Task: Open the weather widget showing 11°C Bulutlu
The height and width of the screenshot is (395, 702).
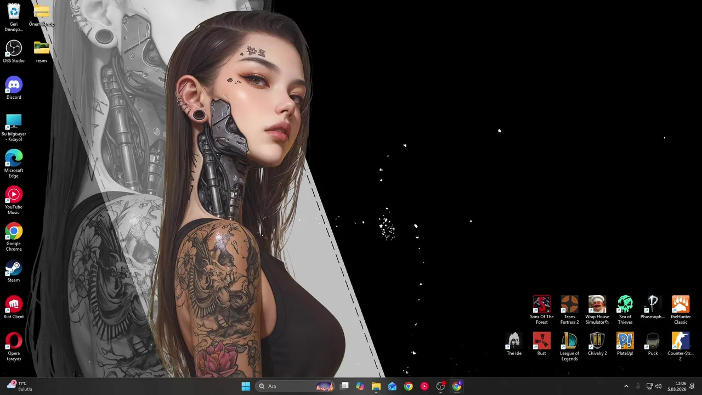Action: (19, 386)
